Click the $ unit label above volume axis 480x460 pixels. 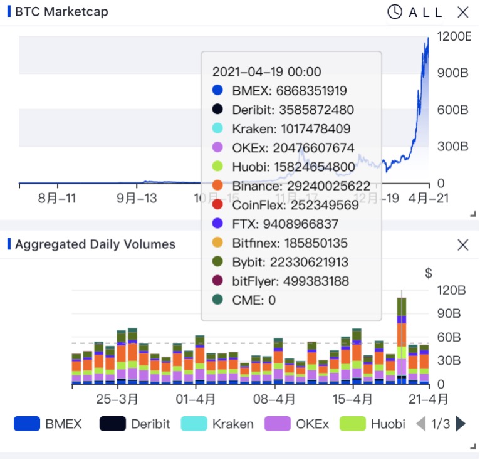click(x=429, y=273)
